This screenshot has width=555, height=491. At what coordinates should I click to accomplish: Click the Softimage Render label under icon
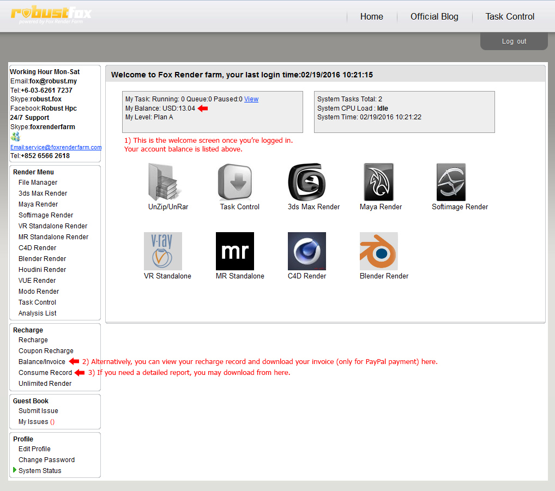460,207
